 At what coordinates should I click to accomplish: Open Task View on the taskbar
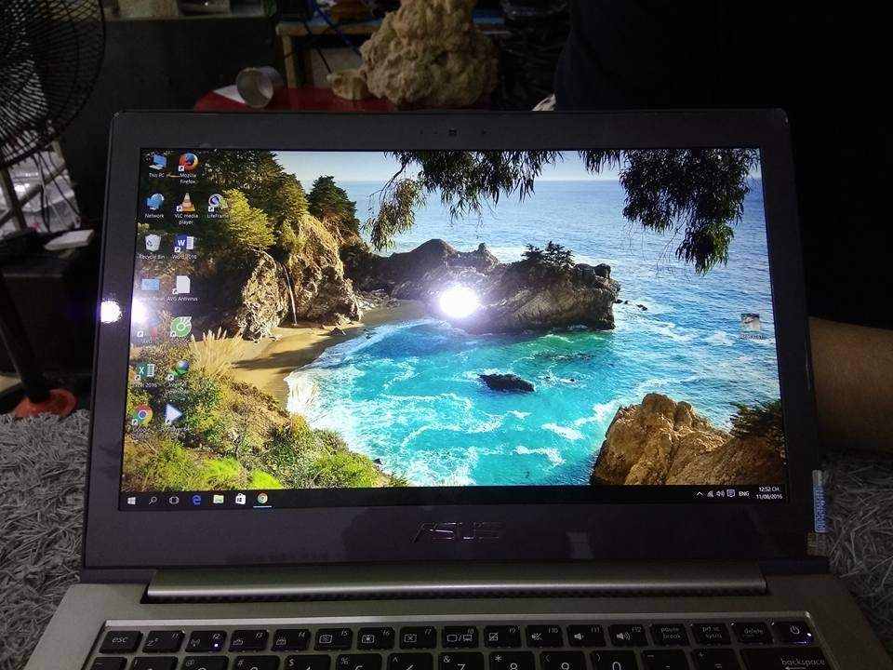click(x=174, y=500)
